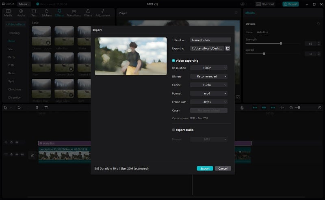Click the folder icon beside Export to path

(x=227, y=48)
